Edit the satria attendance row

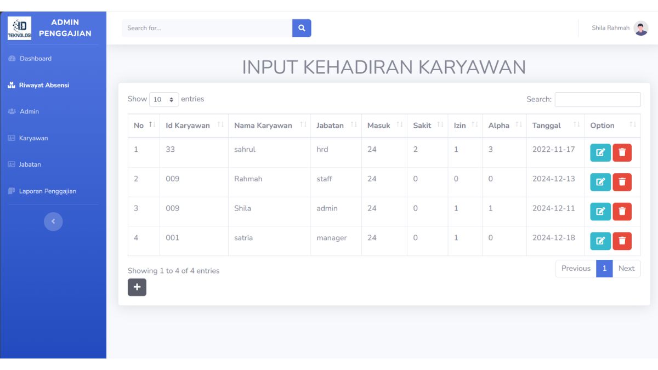pos(600,241)
